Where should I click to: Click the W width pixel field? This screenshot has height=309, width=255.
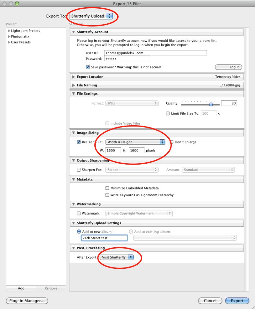113,151
